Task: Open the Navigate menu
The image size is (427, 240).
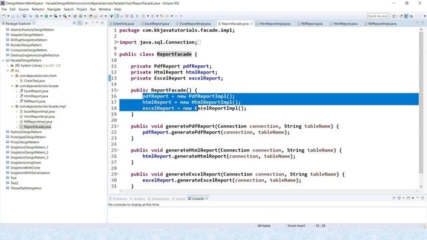Action: click(x=54, y=9)
